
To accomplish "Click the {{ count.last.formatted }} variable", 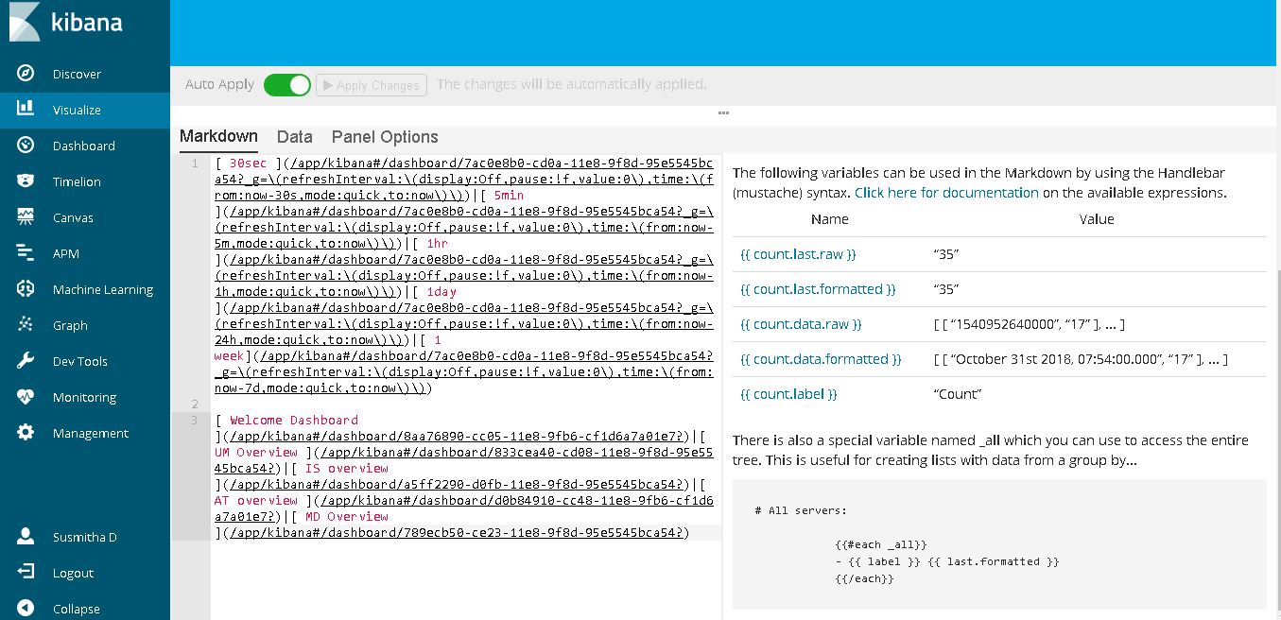I will [818, 289].
